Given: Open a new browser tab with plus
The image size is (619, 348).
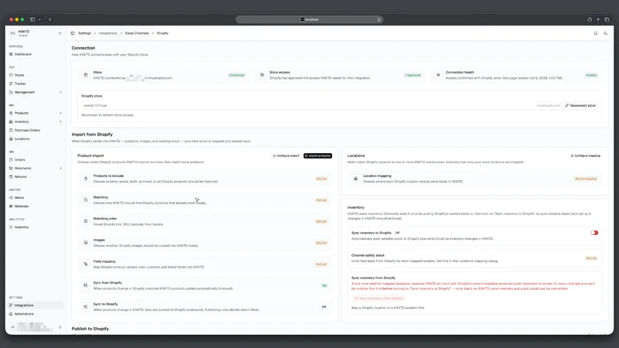Looking at the screenshot, I should pyautogui.click(x=598, y=19).
